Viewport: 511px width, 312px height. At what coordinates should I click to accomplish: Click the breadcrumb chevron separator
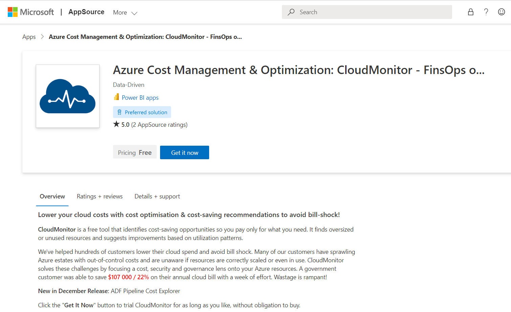point(42,37)
